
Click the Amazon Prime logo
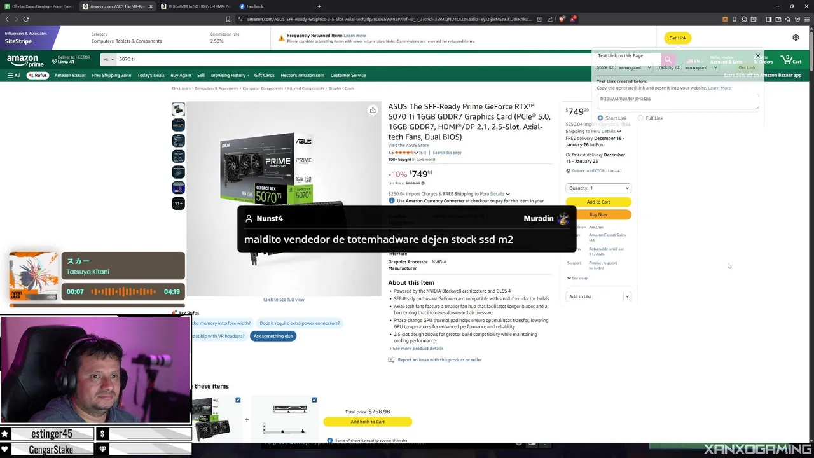coord(25,61)
